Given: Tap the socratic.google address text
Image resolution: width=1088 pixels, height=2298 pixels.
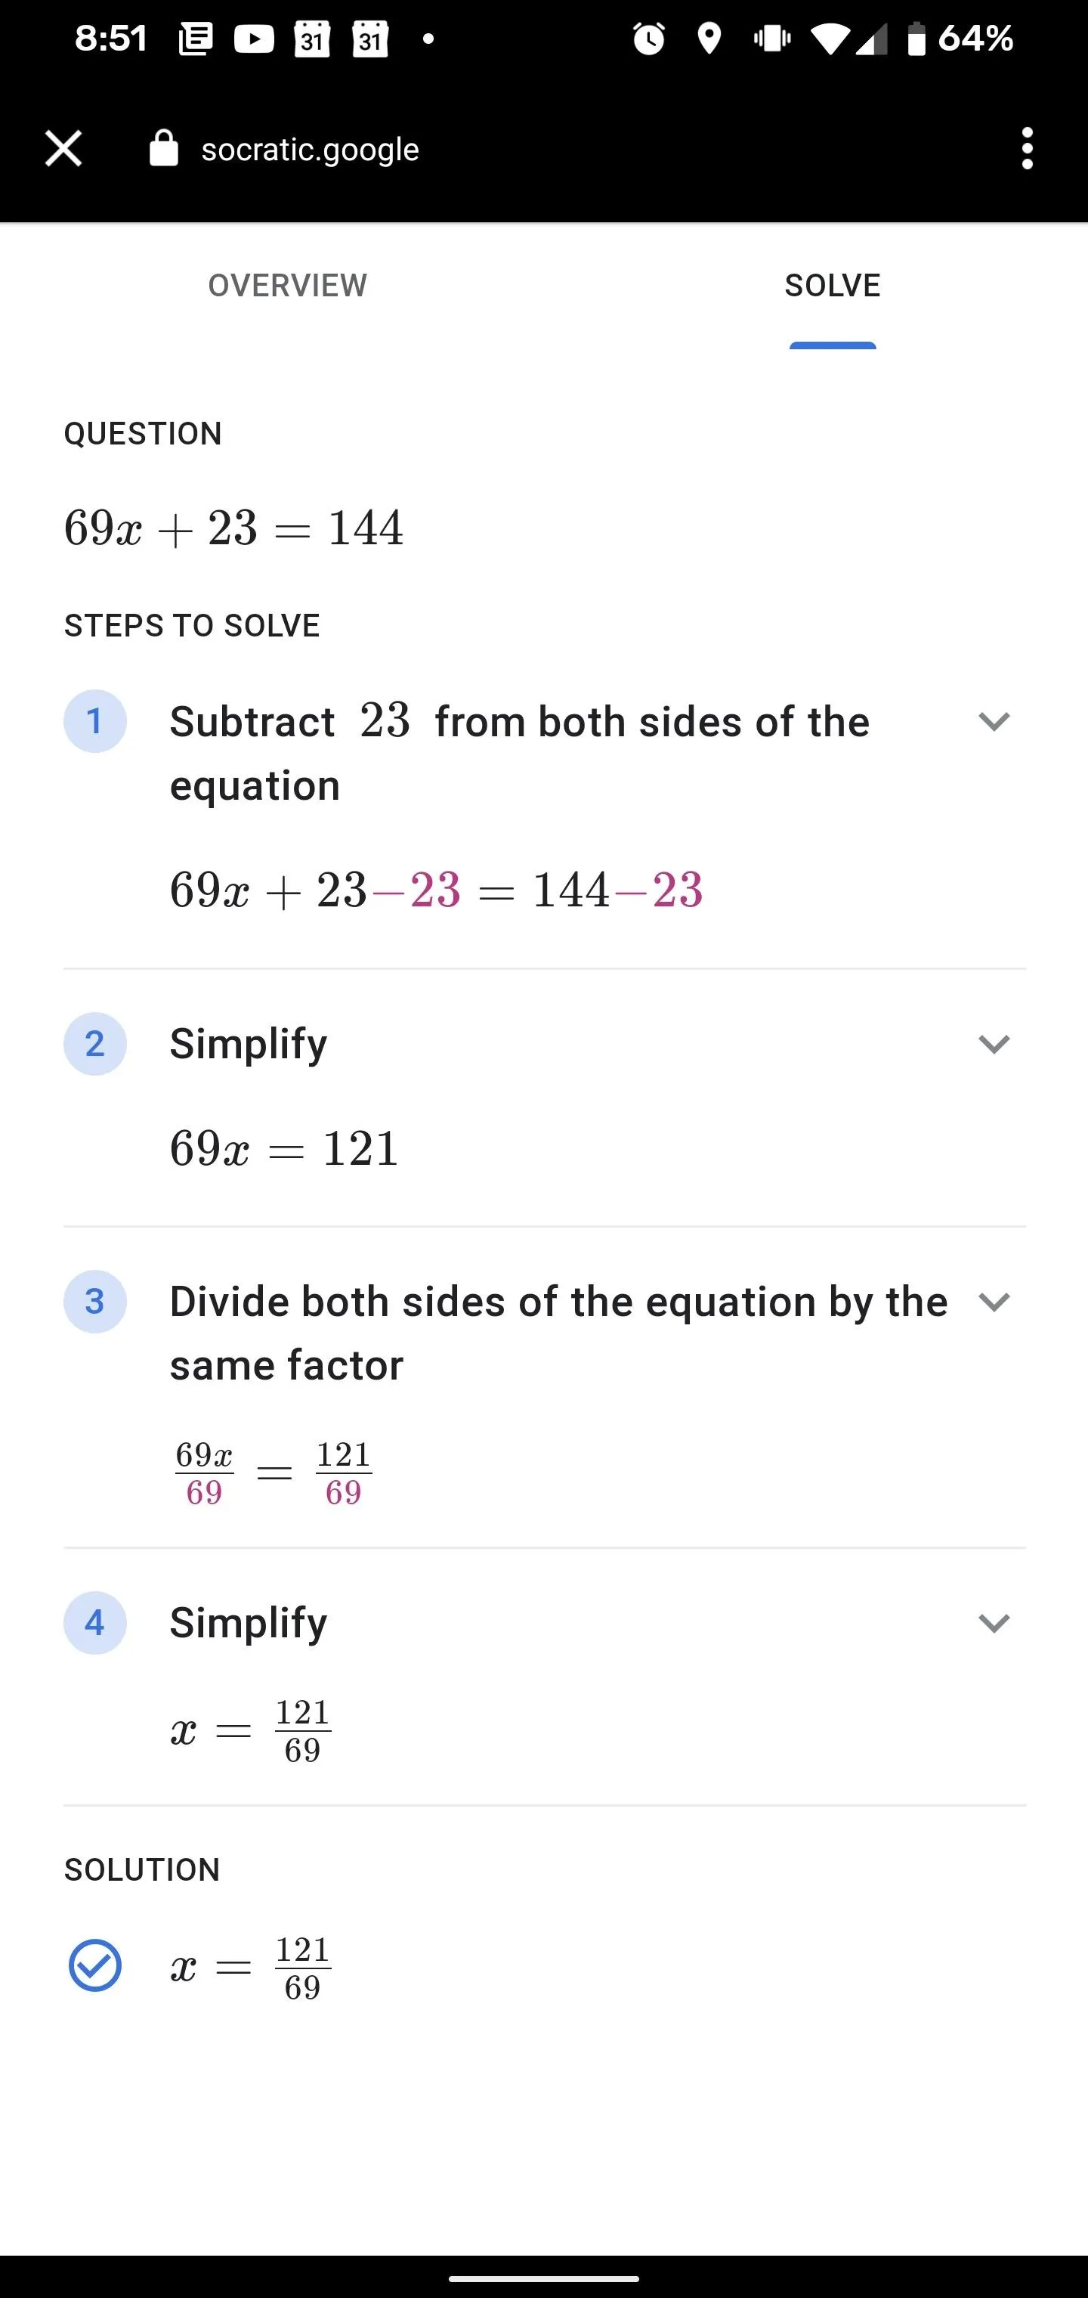Looking at the screenshot, I should pos(311,149).
